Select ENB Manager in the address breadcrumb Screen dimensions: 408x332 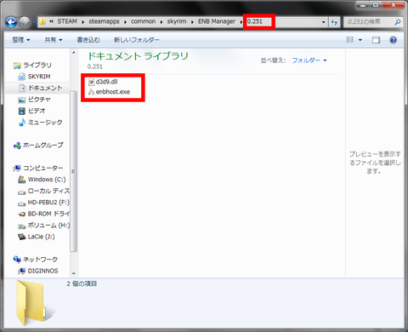[x=217, y=21]
